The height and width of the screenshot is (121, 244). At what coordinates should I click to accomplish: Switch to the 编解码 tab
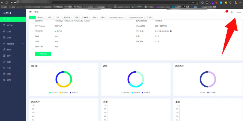coord(87,17)
